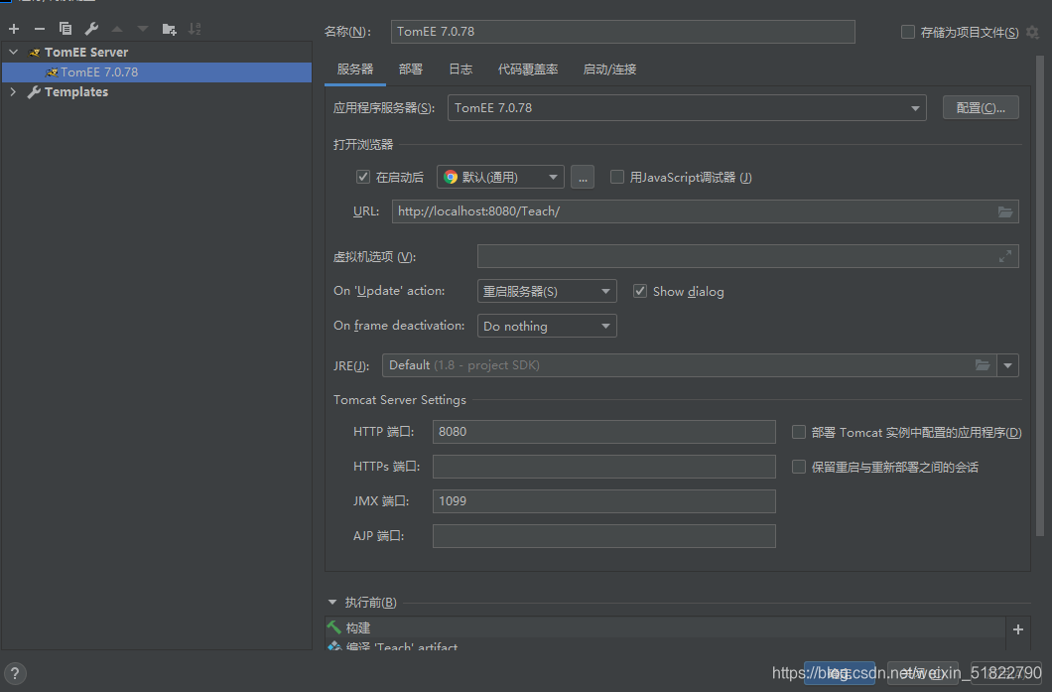Screen dimensions: 1052x692
Task: Click the vertical scrollbar of settings panel
Action: click(1041, 295)
